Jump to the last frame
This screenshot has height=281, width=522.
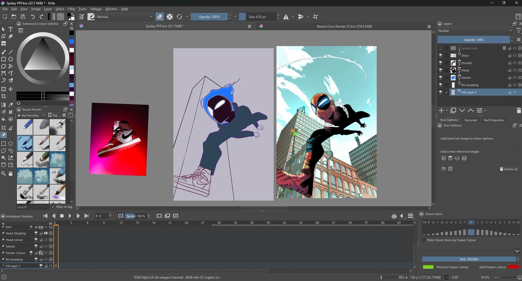pyautogui.click(x=86, y=216)
